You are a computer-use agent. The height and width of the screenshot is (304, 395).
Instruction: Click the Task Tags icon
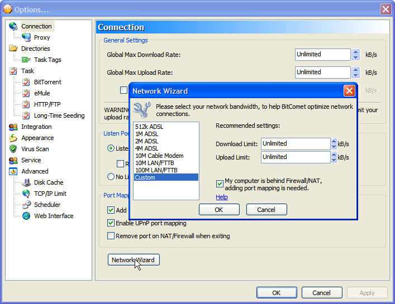(x=26, y=60)
